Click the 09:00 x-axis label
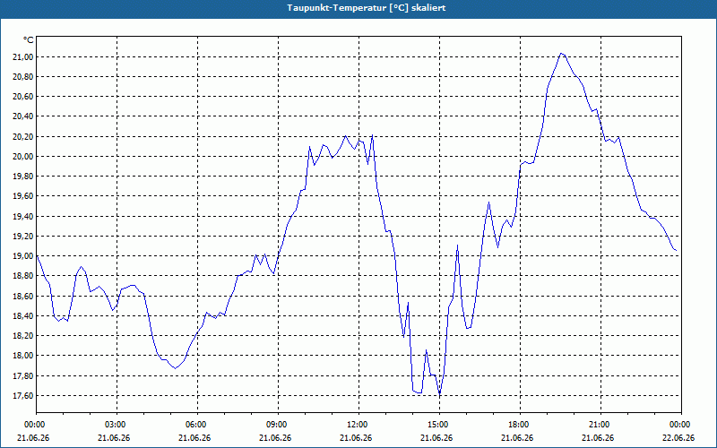Image resolution: width=717 pixels, height=448 pixels. coord(278,425)
